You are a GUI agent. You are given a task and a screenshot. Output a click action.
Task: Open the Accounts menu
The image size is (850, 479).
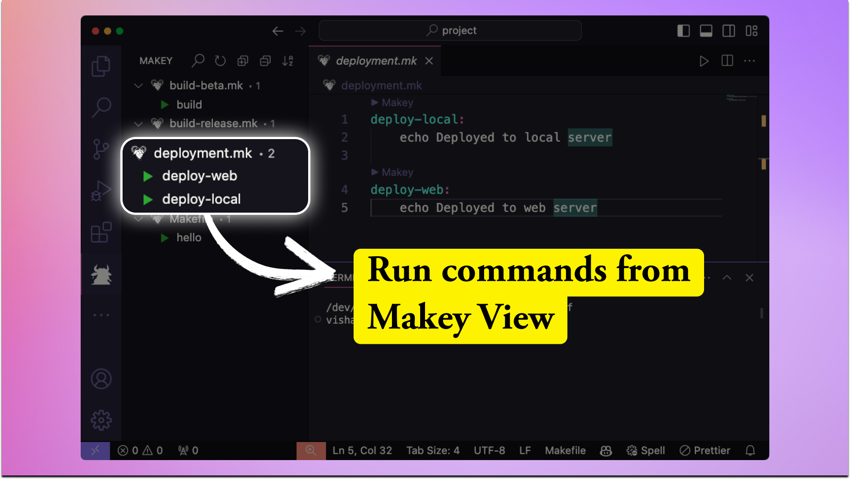(x=101, y=379)
